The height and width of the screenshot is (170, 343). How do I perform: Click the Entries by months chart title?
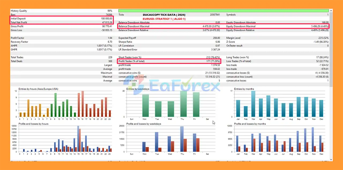coord(244,89)
